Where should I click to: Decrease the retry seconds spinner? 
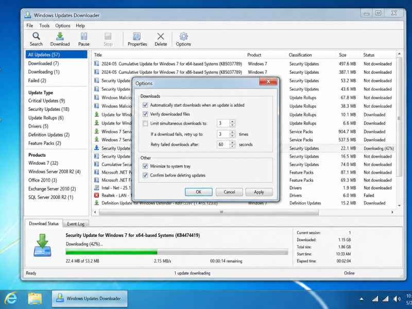[x=232, y=146]
